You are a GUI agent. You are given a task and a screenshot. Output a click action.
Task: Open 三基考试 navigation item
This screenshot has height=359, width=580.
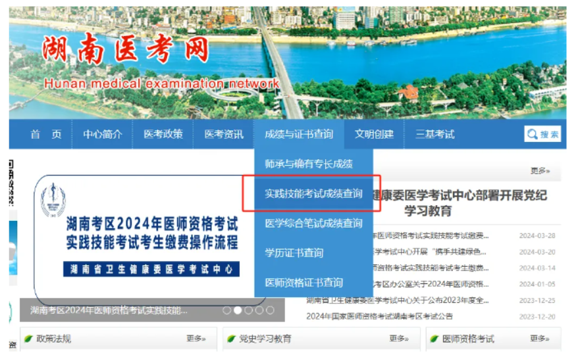435,134
